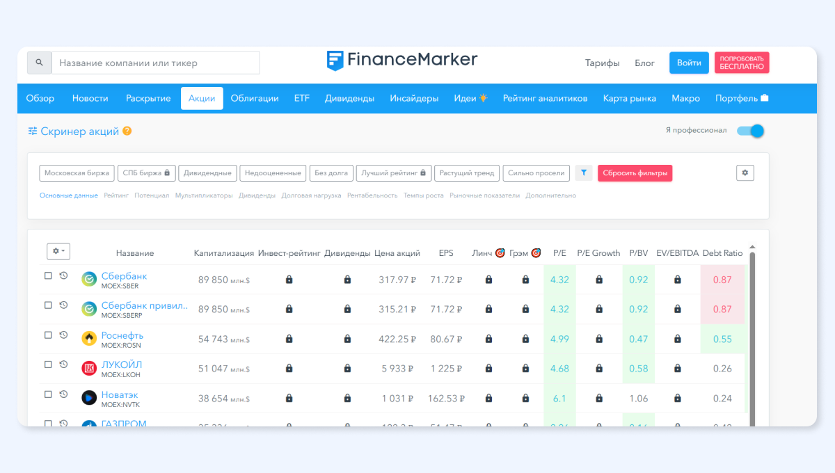
Task: Click the EV/EBITDA lock icon for Роснефть
Action: [677, 339]
